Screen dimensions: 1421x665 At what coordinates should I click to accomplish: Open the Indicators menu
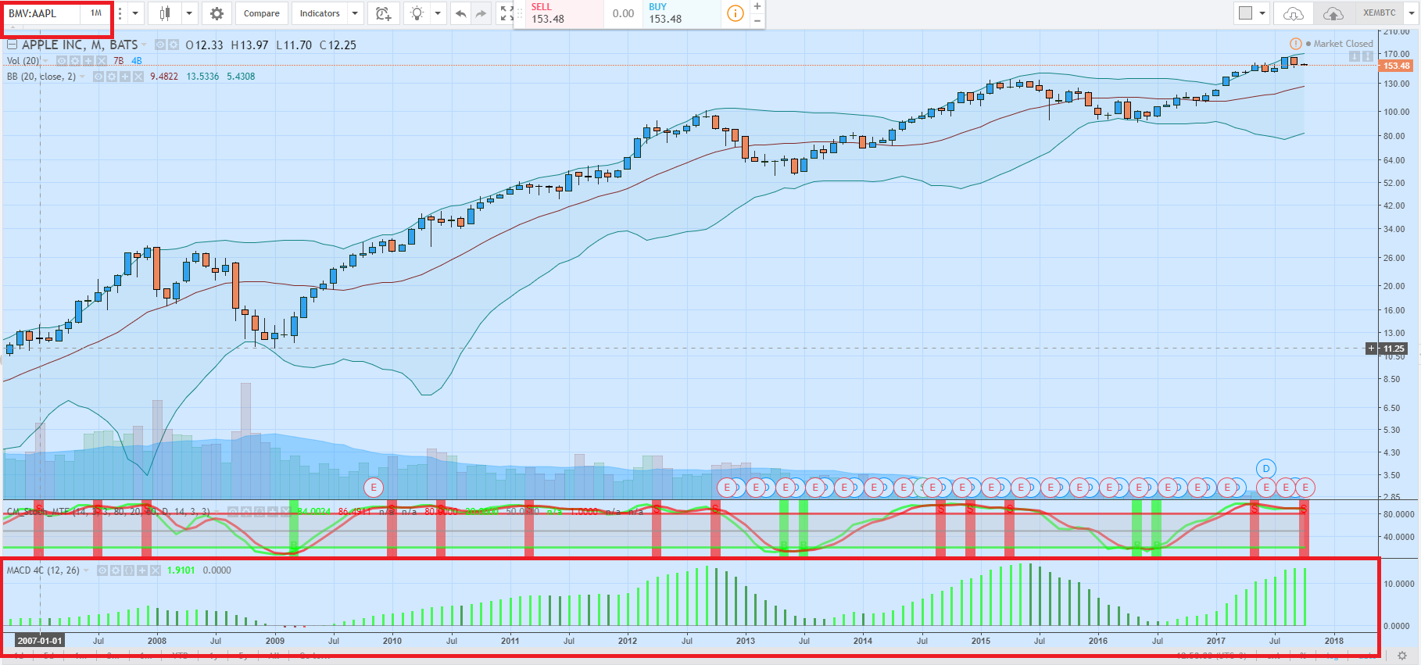(320, 13)
